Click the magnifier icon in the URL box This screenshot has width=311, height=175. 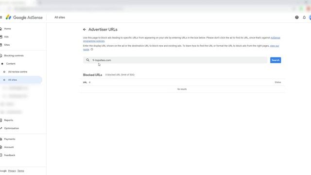tap(87, 60)
